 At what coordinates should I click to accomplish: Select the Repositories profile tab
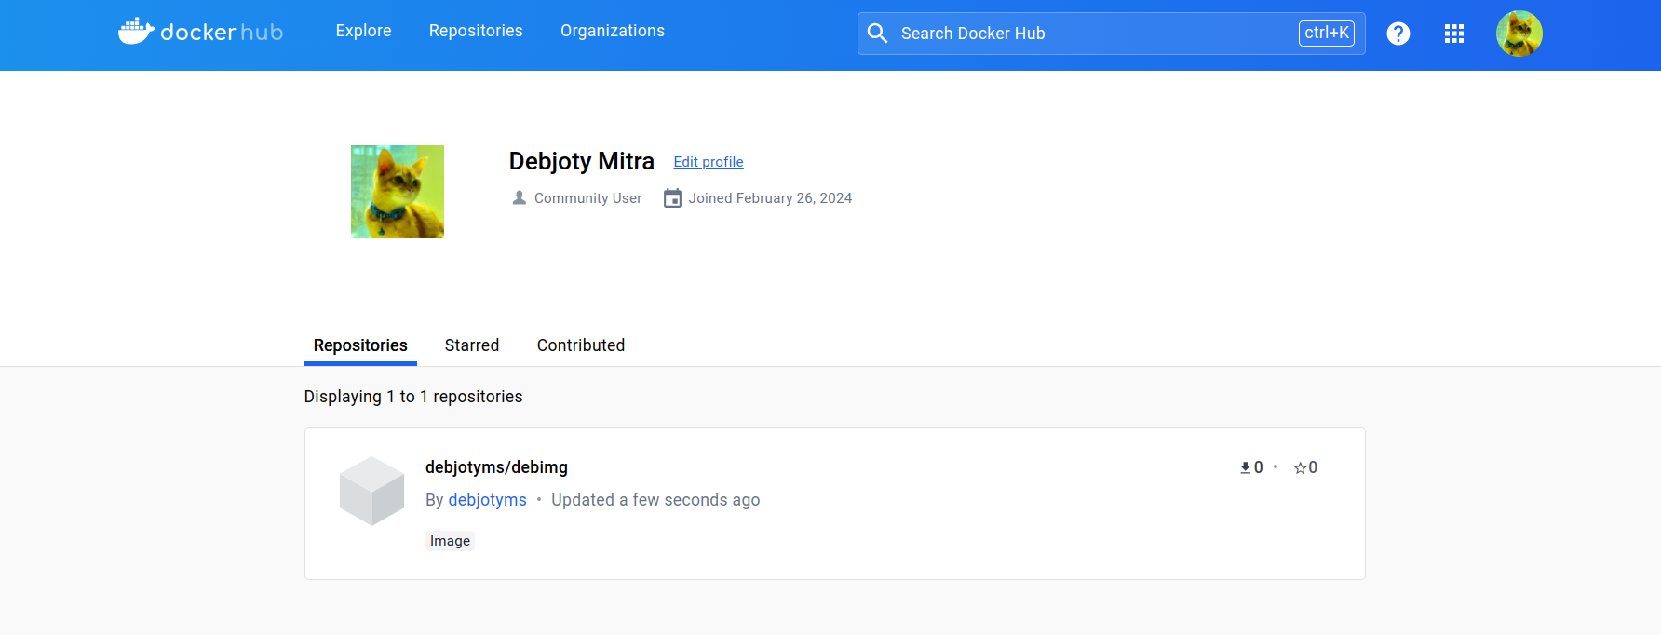360,345
